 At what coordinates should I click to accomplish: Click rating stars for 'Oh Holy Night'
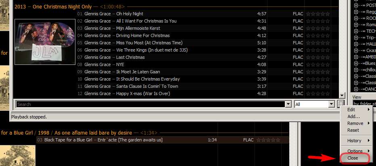tap(318, 14)
